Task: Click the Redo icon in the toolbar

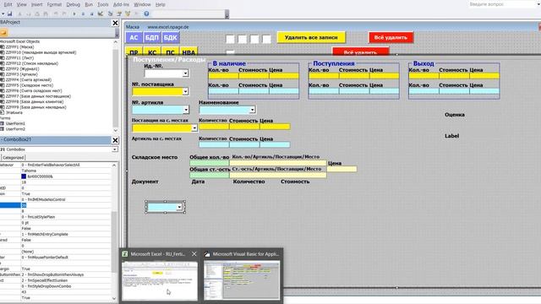Action: click(64, 14)
